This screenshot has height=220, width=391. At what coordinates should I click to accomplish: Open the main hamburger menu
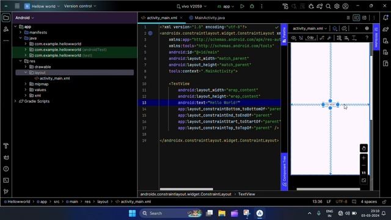pos(17,6)
